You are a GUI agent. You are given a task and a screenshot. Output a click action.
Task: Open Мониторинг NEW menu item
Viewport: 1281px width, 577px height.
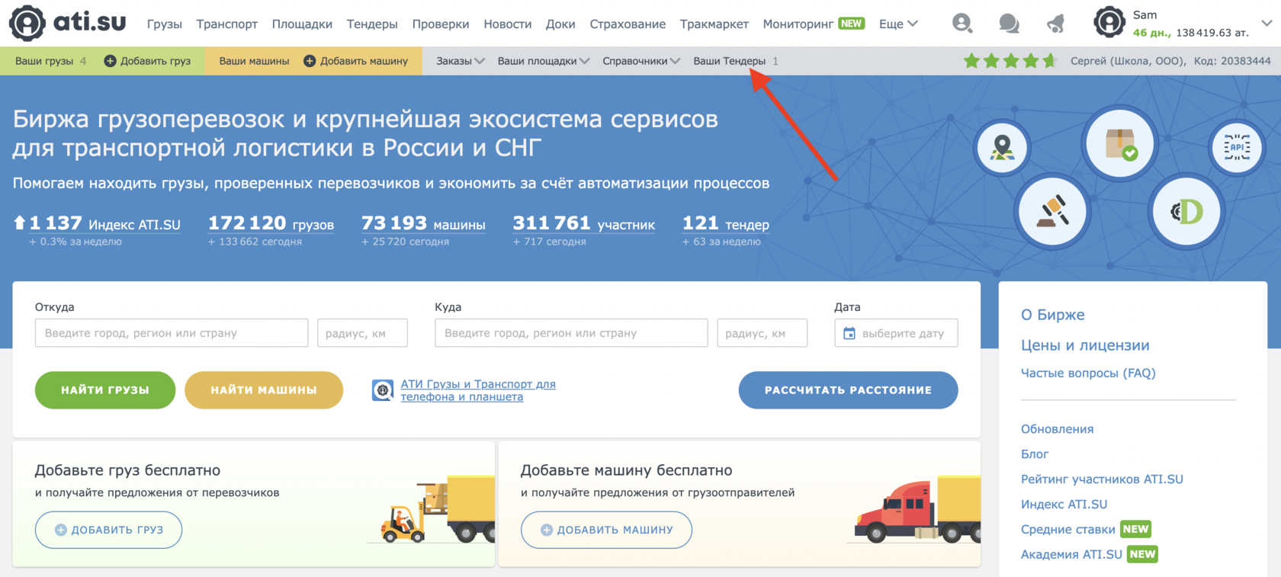pos(814,24)
